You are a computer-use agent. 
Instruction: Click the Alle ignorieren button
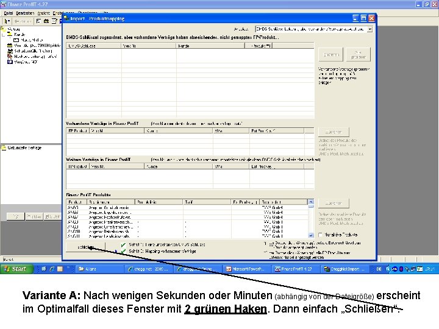358,55
